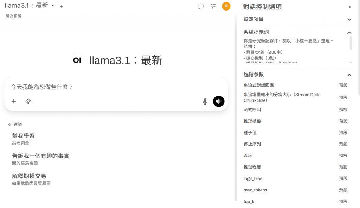Click into the system prompt text area

click(x=296, y=51)
